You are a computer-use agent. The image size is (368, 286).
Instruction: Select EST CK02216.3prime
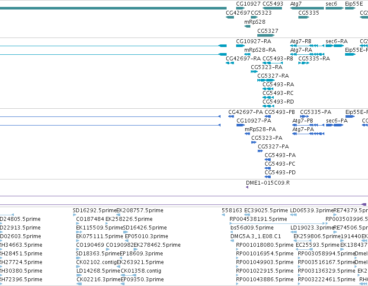click(99, 280)
